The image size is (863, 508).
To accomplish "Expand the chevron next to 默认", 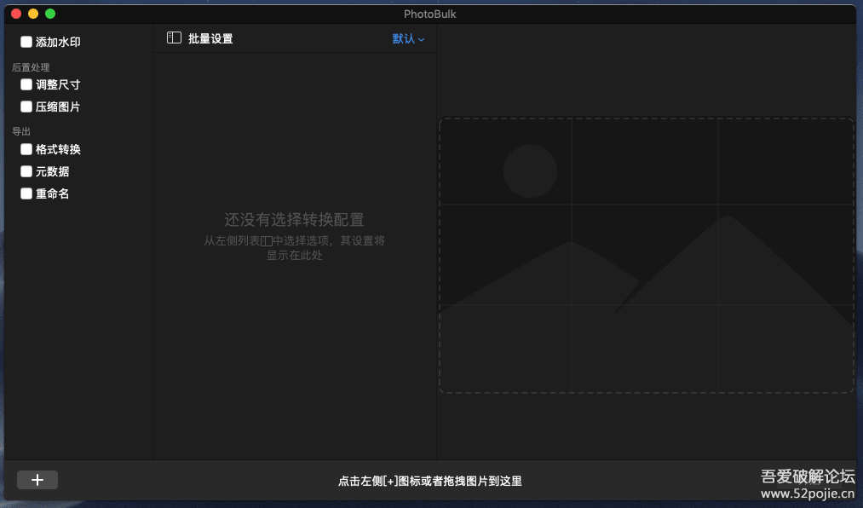I will click(x=420, y=39).
